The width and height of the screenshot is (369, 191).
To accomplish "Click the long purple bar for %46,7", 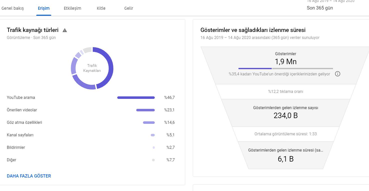I will click(136, 98).
